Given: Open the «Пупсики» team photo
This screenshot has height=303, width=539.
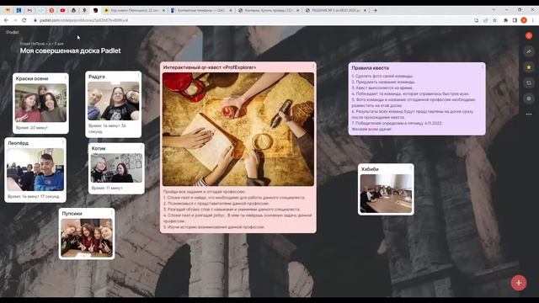Looking at the screenshot, I should coord(87,237).
